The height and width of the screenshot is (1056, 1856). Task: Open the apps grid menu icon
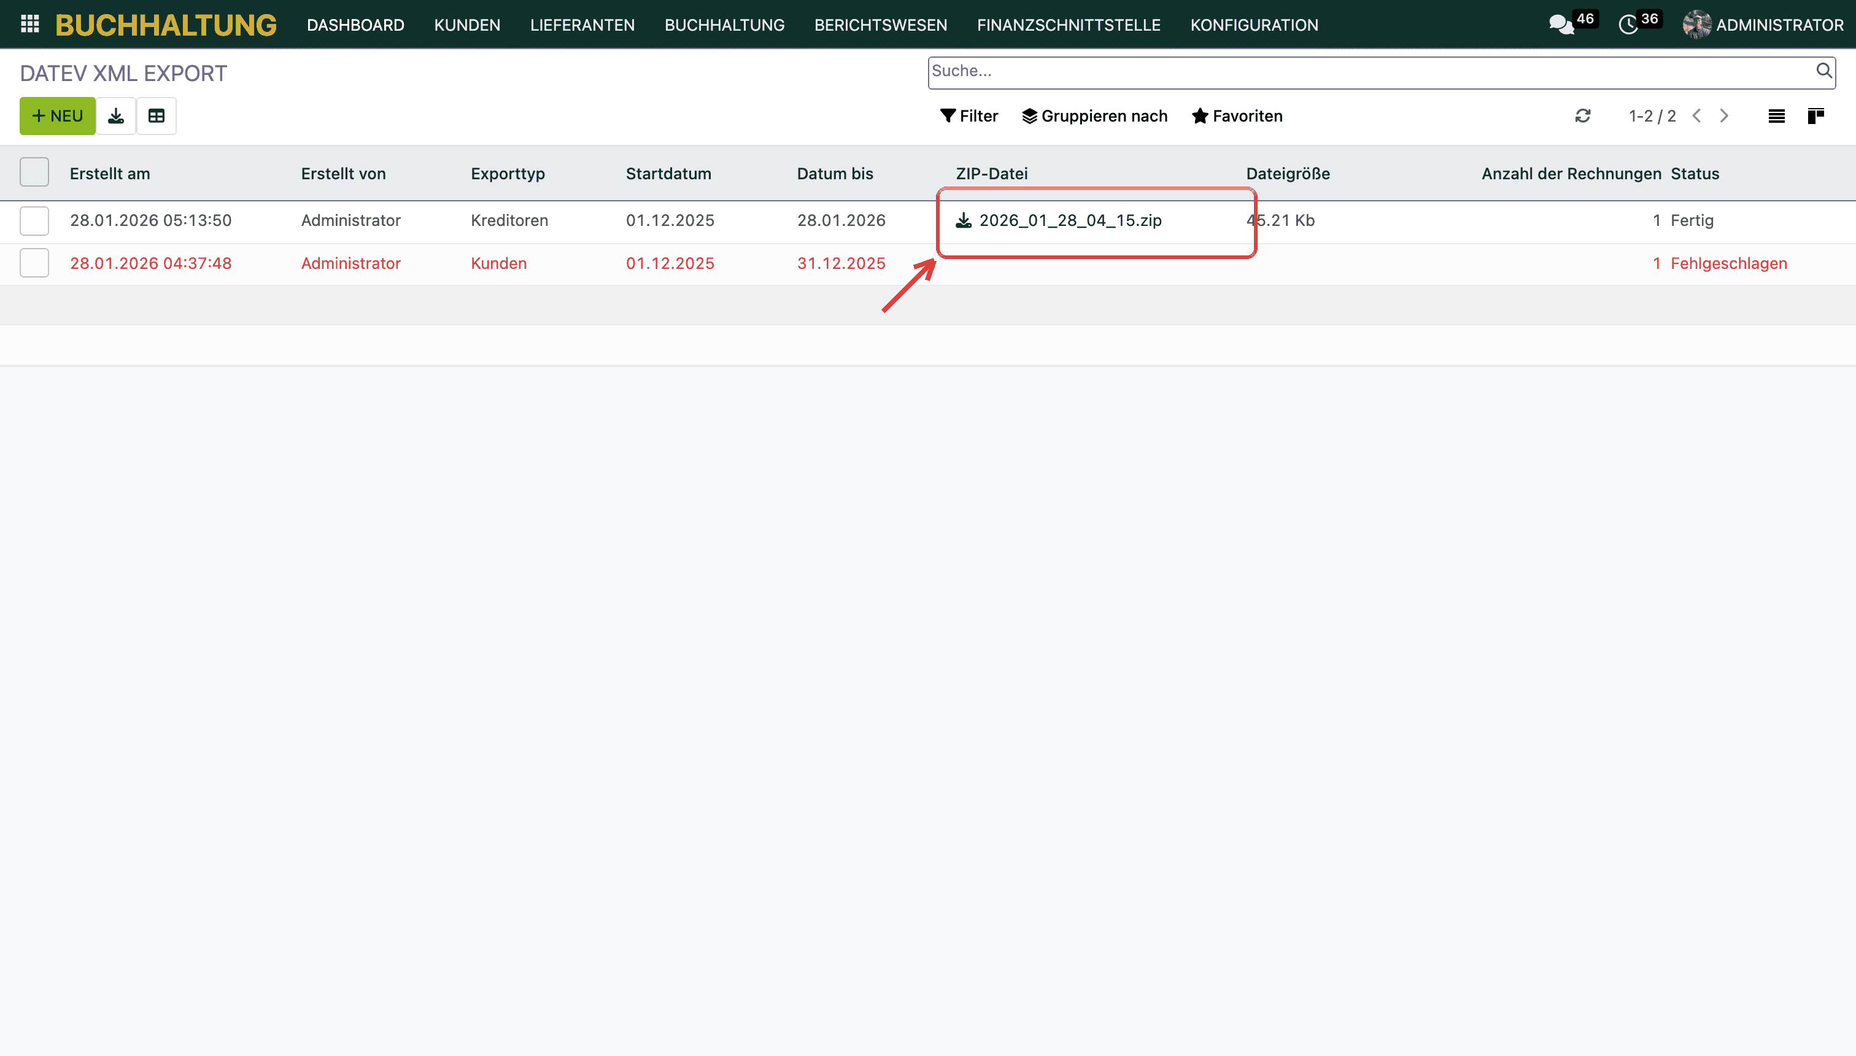(29, 25)
